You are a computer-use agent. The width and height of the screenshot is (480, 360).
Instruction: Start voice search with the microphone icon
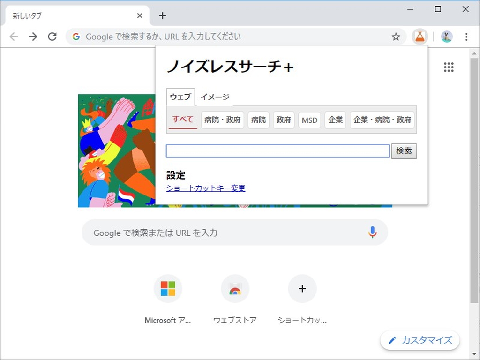pos(372,232)
